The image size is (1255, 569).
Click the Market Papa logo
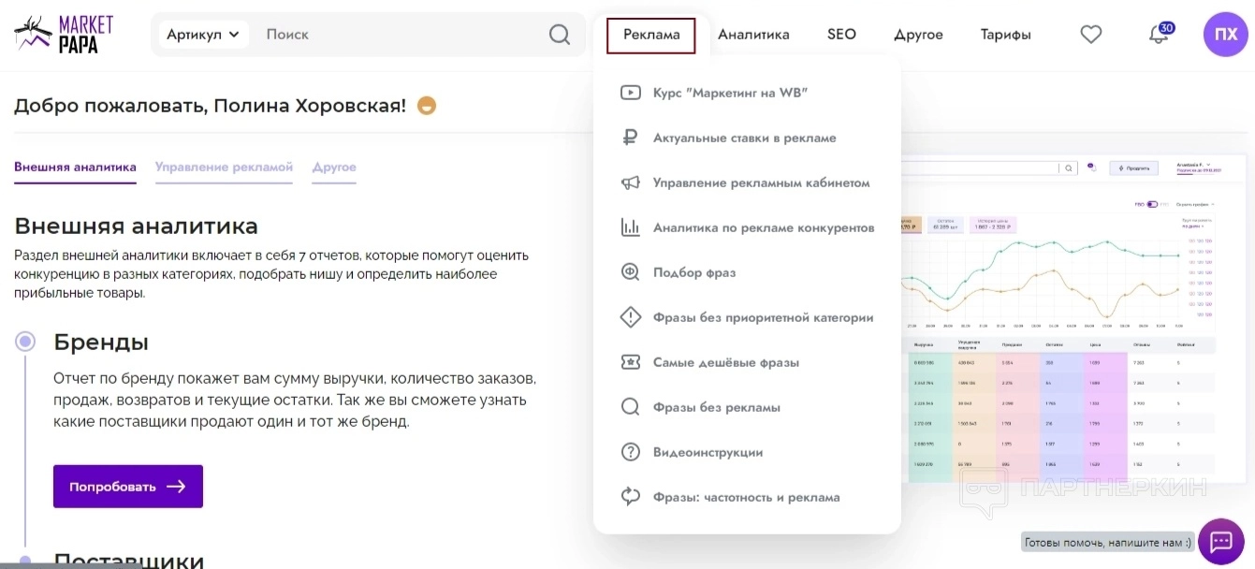[65, 35]
